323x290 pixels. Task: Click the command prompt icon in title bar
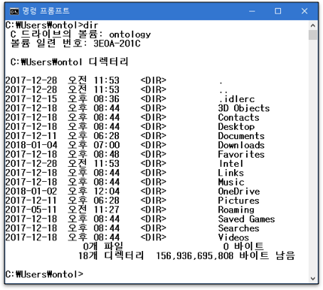coord(14,11)
